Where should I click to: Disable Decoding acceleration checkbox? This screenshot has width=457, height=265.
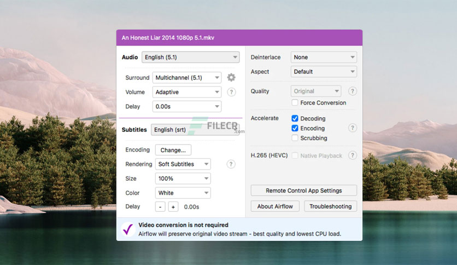click(x=295, y=118)
